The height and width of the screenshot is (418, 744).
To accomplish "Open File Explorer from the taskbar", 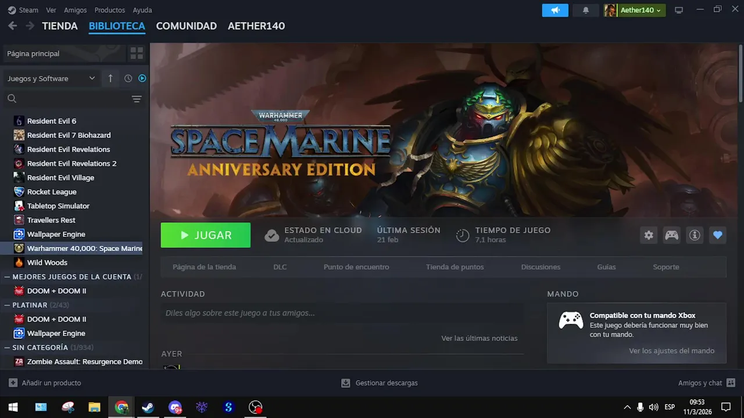I will point(95,407).
